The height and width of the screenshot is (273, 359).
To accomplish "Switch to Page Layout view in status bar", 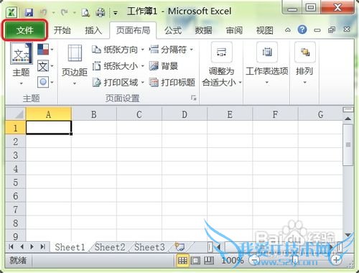I will (x=195, y=260).
